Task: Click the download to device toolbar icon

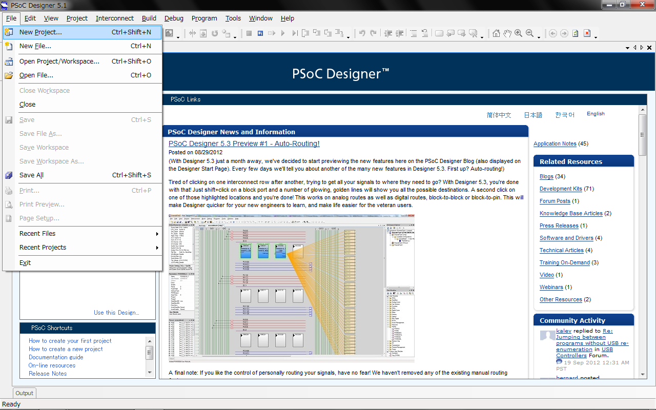Action: [x=203, y=33]
